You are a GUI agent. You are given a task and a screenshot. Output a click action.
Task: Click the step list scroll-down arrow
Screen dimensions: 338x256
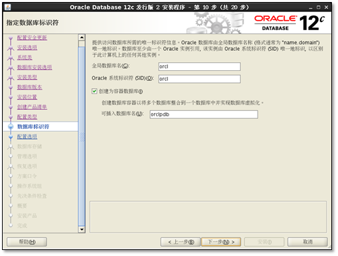coord(82,229)
